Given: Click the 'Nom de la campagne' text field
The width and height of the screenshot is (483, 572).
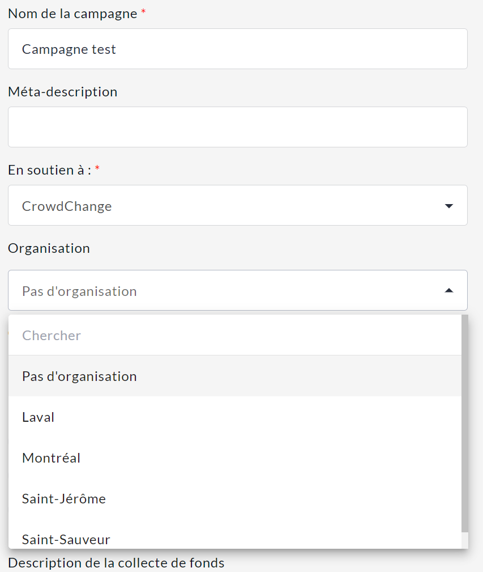Looking at the screenshot, I should (x=237, y=49).
